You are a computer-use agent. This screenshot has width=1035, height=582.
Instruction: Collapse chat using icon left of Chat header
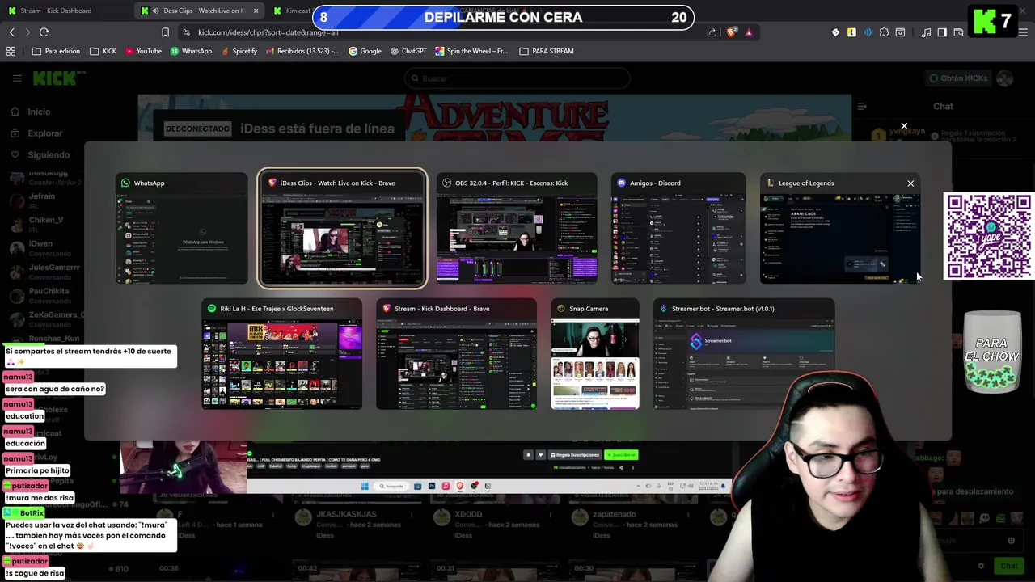click(862, 106)
